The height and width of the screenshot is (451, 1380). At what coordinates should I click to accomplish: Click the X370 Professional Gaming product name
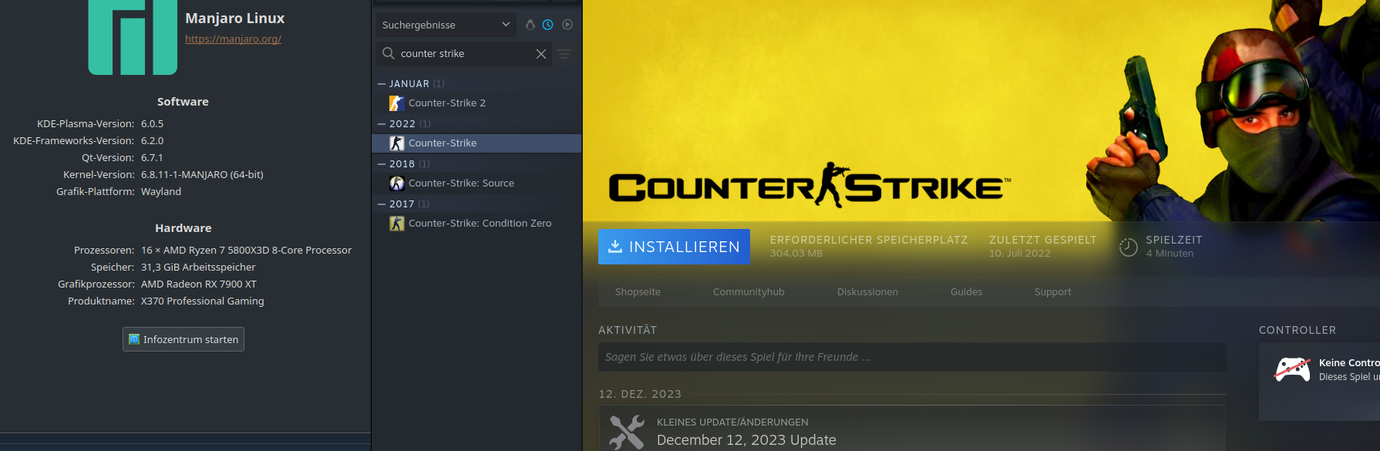click(x=203, y=301)
